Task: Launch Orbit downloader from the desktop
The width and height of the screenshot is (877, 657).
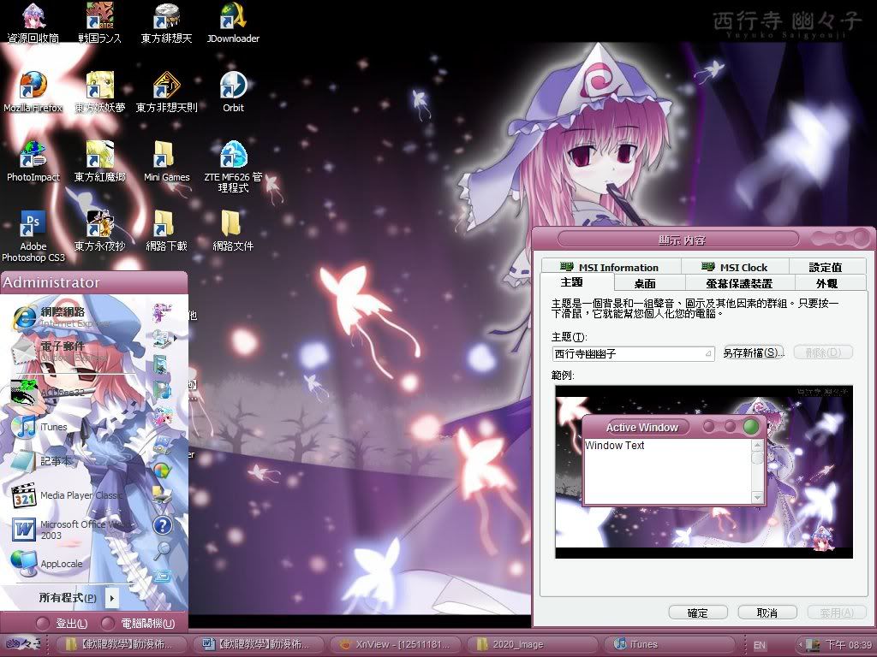Action: click(x=233, y=92)
